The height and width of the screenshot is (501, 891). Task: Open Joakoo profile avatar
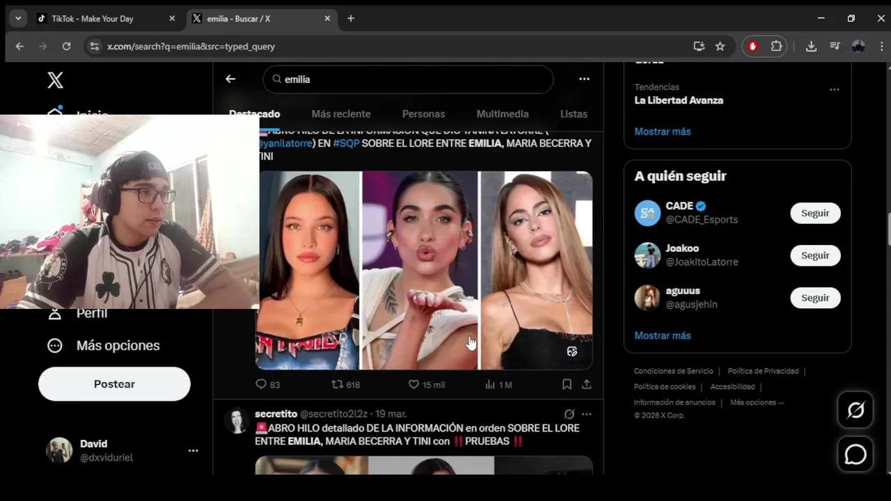point(647,255)
